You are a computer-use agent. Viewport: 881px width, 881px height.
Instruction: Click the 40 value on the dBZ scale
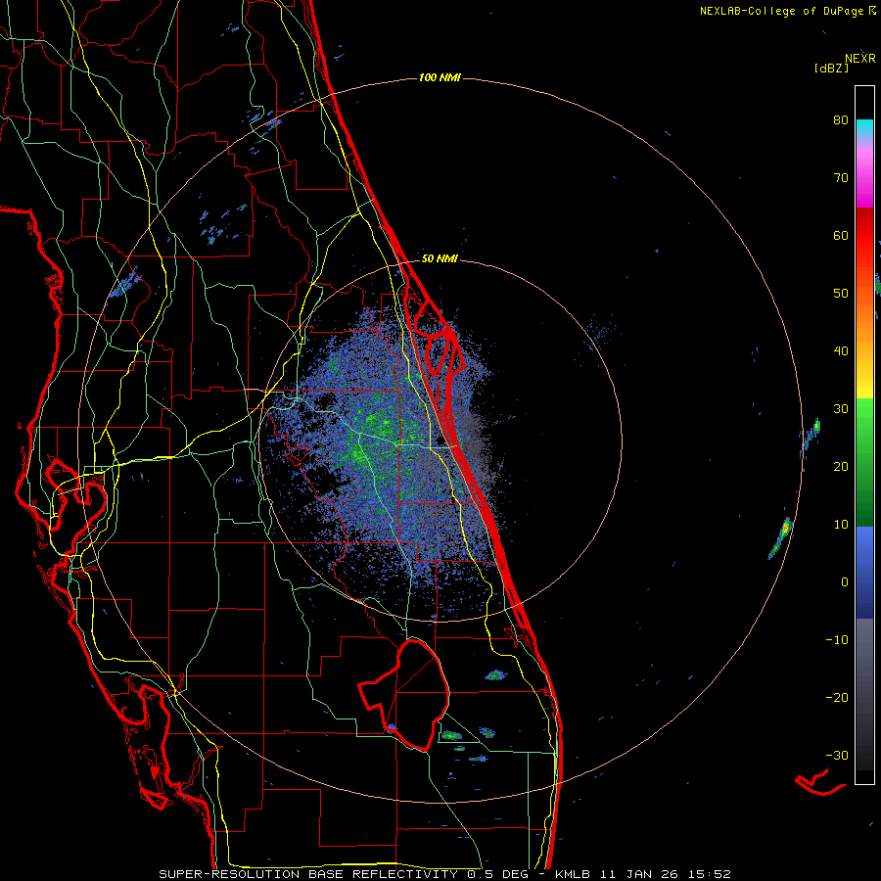click(841, 351)
